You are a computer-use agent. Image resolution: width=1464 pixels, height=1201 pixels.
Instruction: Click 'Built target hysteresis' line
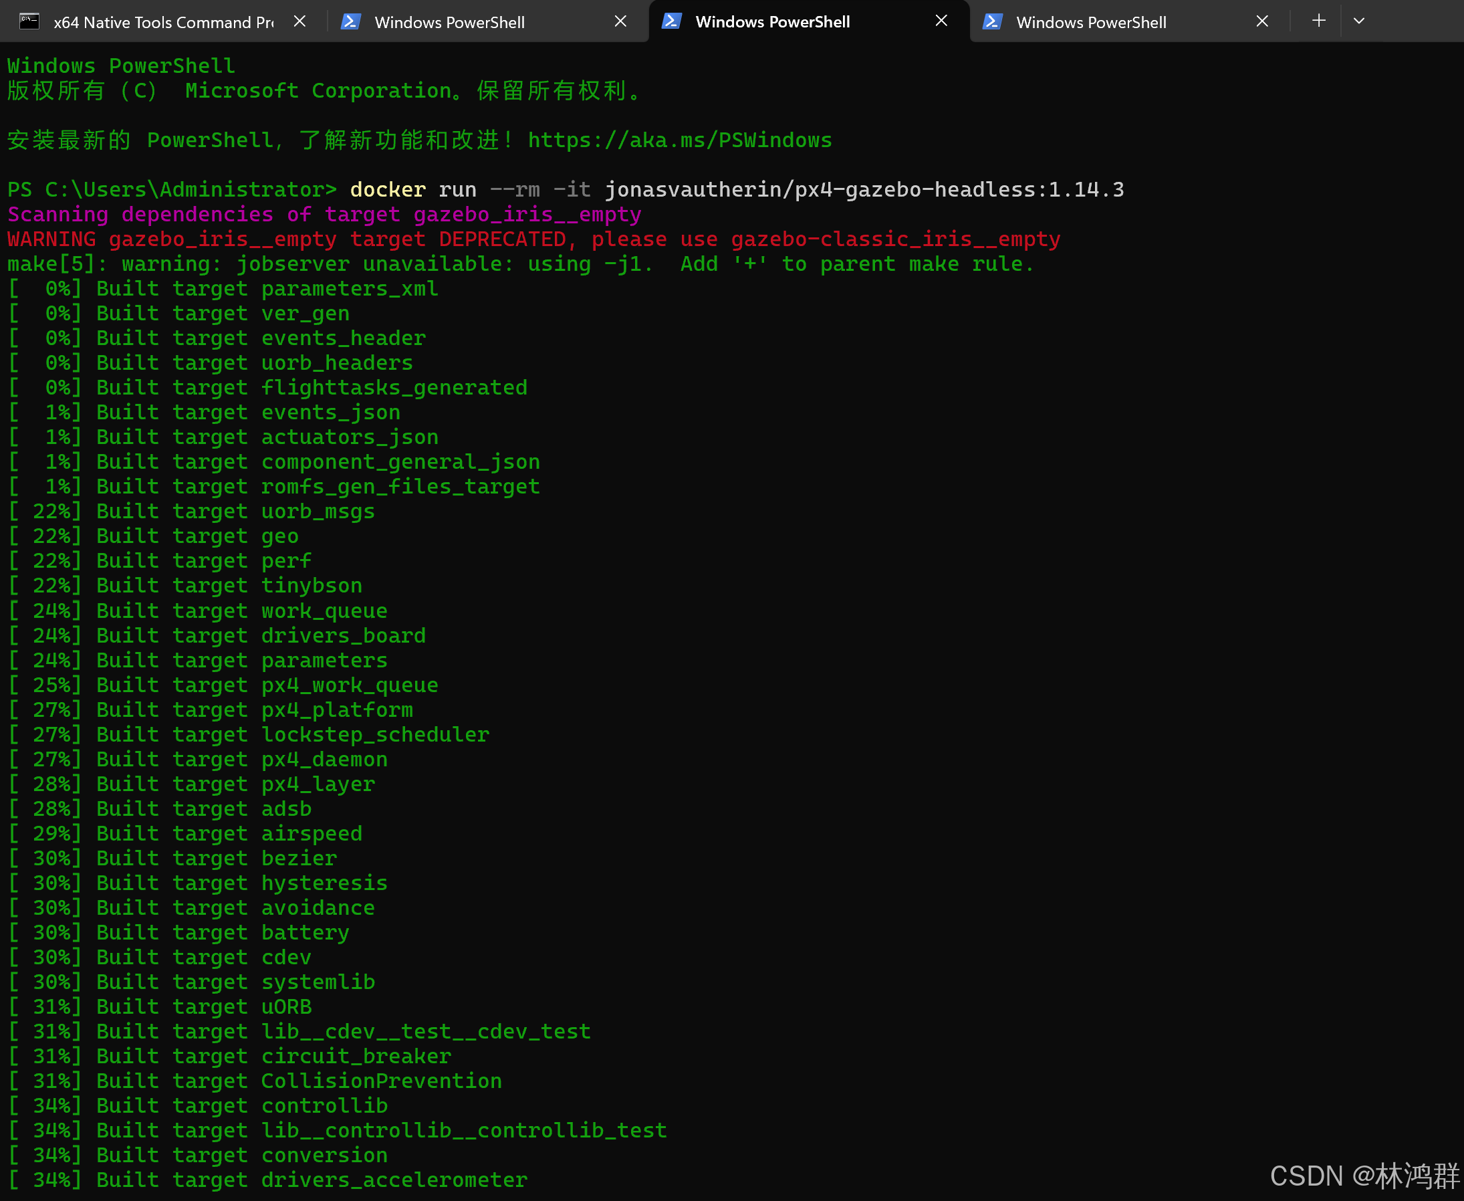(x=198, y=883)
